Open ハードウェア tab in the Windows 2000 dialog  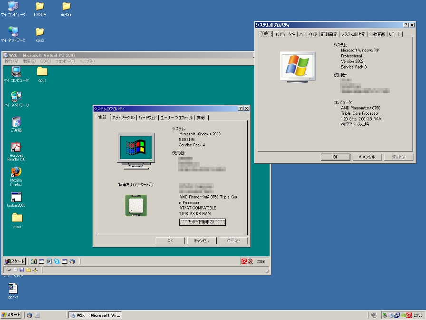(147, 118)
